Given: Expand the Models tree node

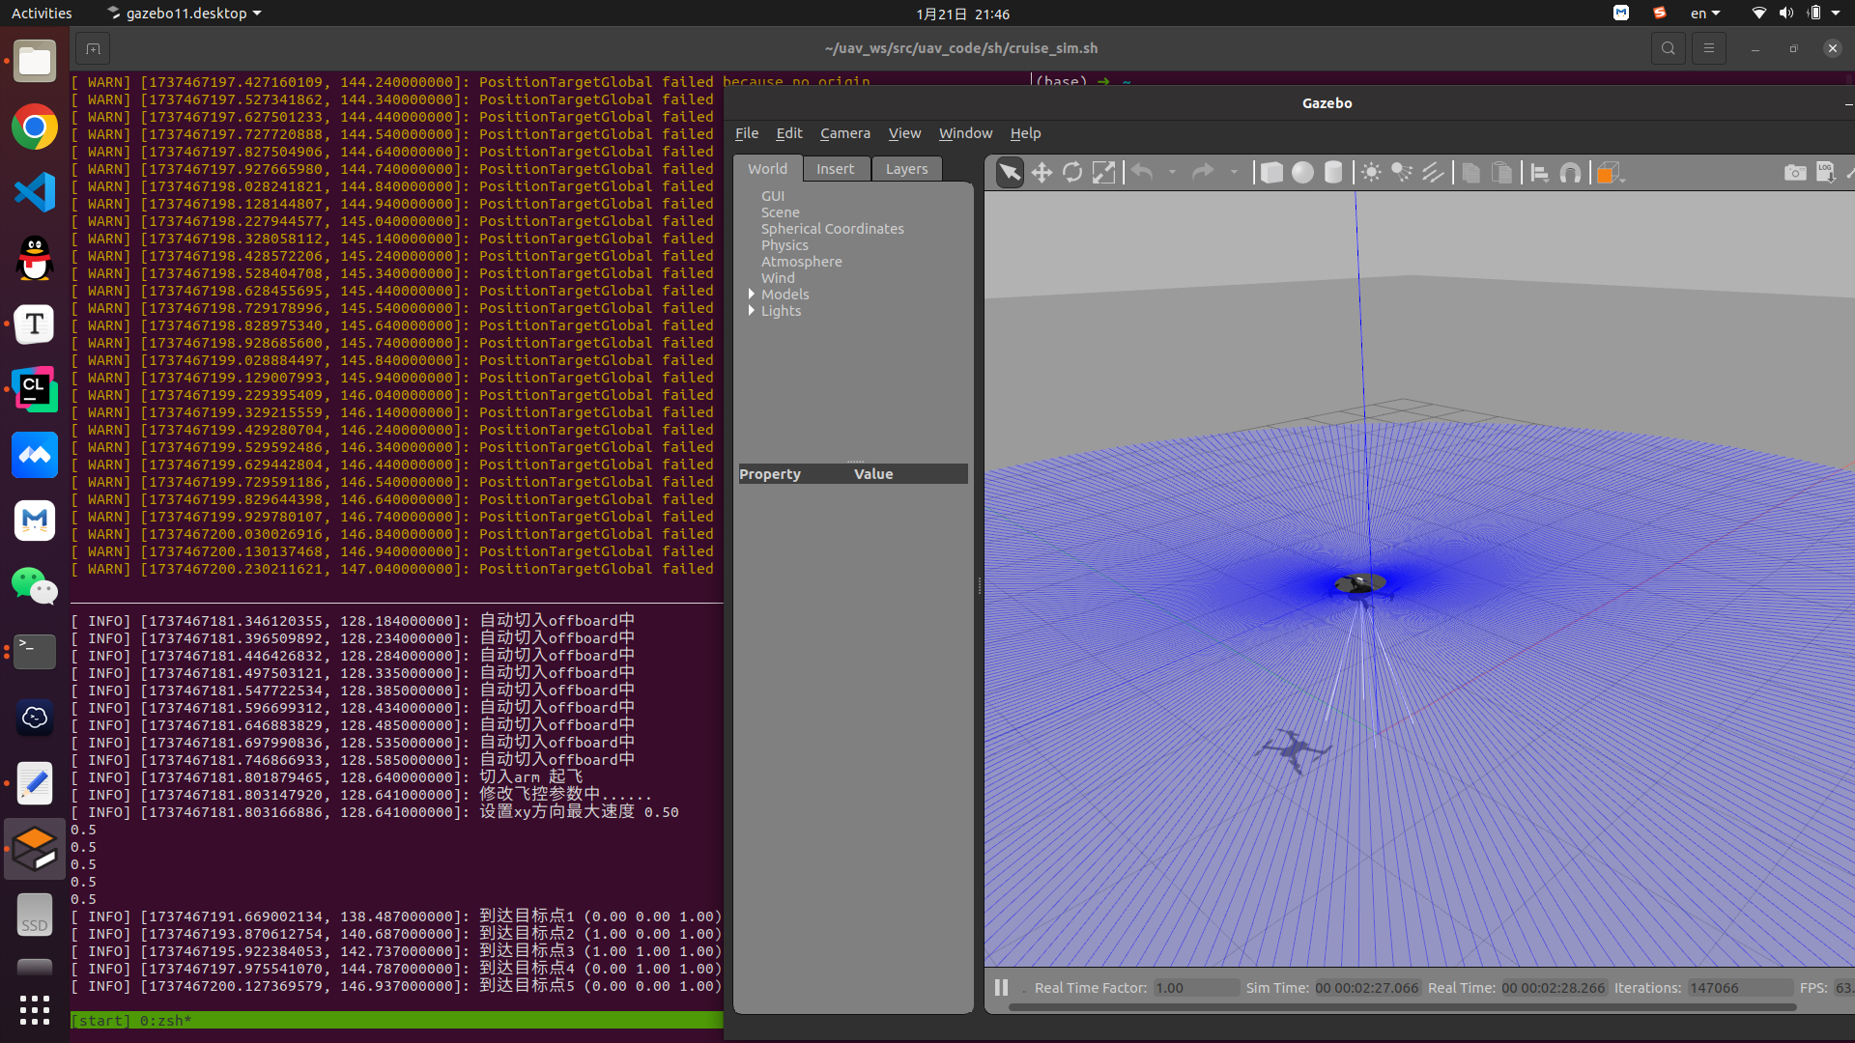Looking at the screenshot, I should click(752, 294).
